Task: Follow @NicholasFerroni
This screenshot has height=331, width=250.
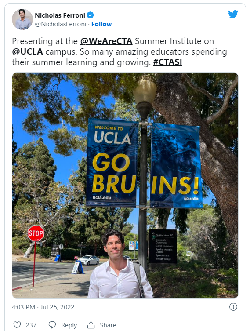Action: point(101,24)
